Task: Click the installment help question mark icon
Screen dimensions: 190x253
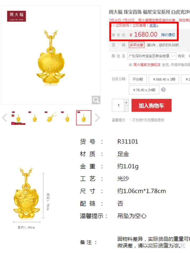Action: coord(163,90)
